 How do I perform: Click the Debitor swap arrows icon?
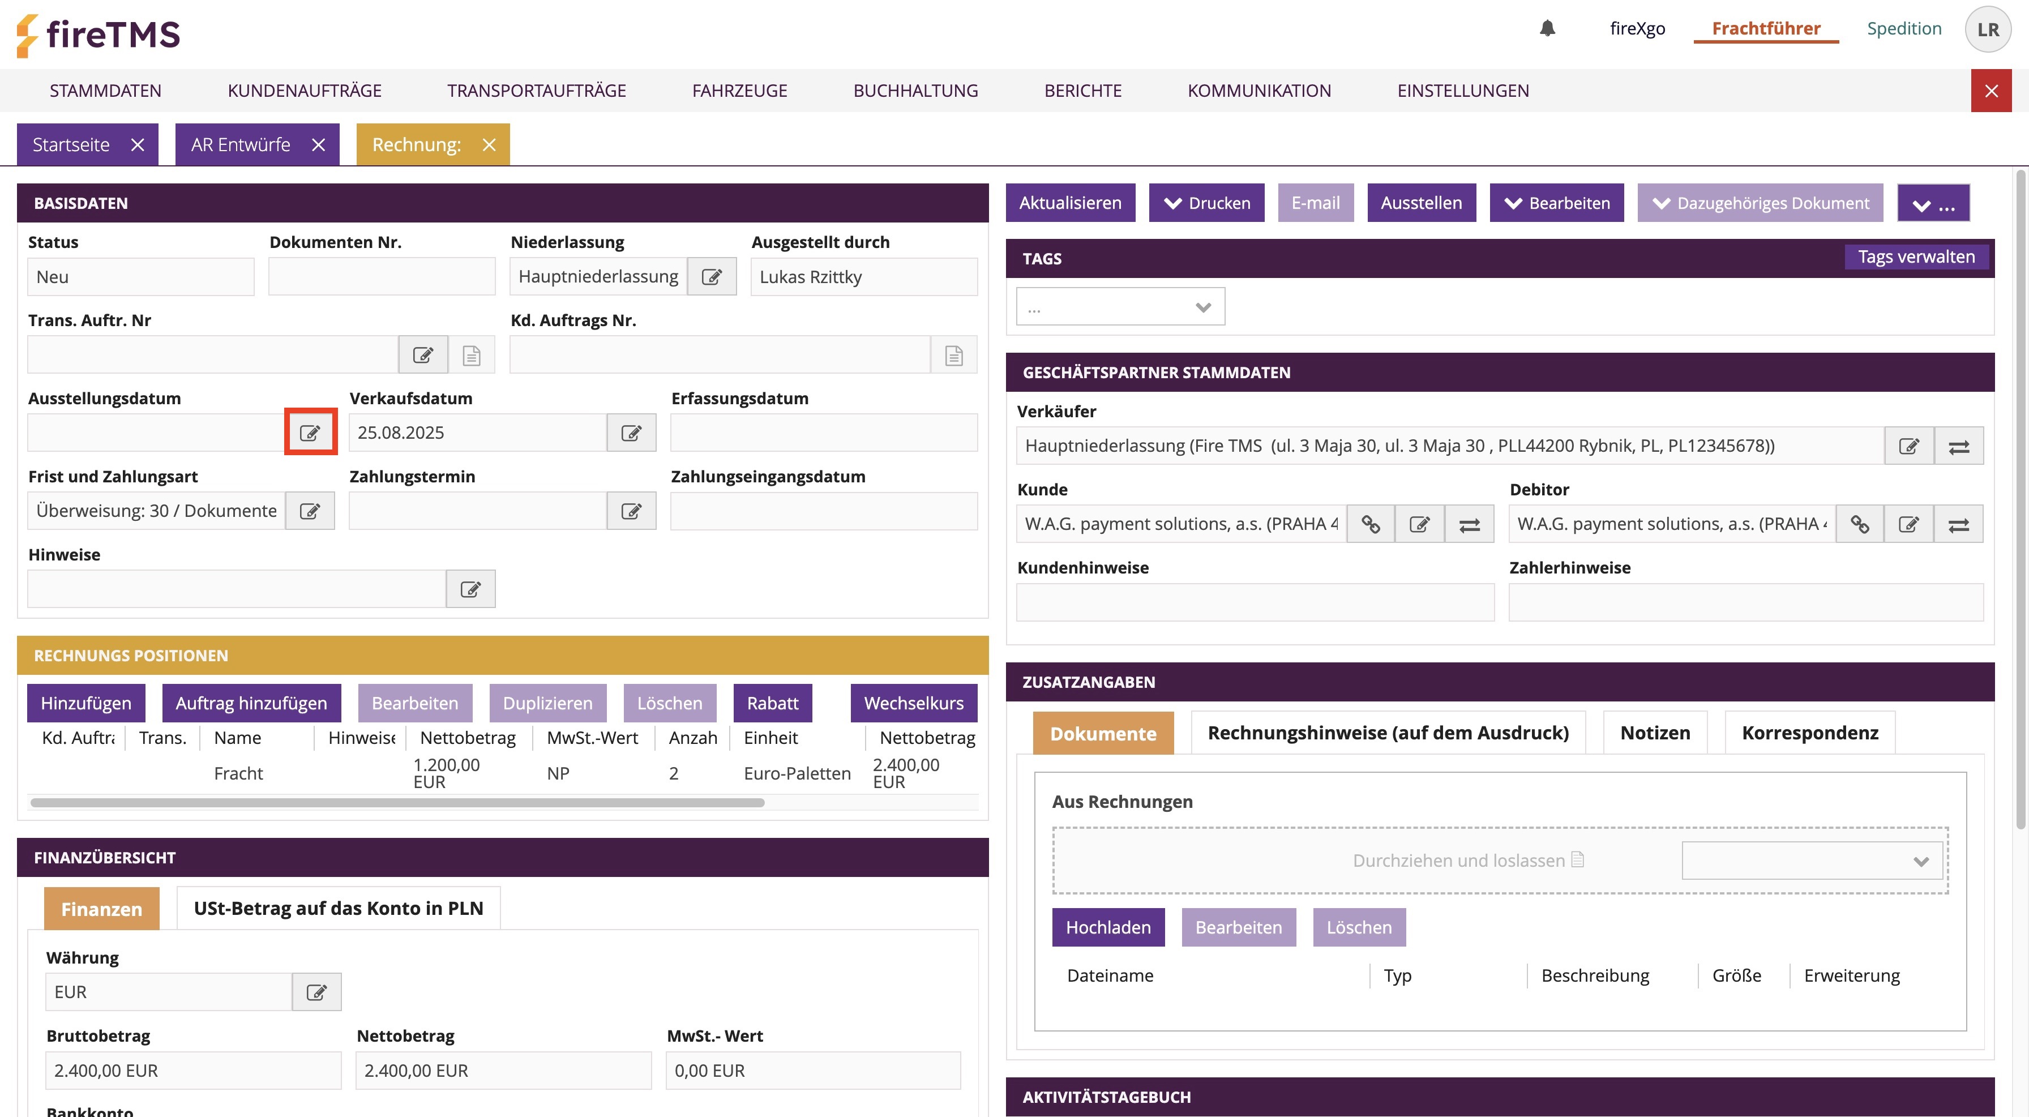pyautogui.click(x=1958, y=525)
